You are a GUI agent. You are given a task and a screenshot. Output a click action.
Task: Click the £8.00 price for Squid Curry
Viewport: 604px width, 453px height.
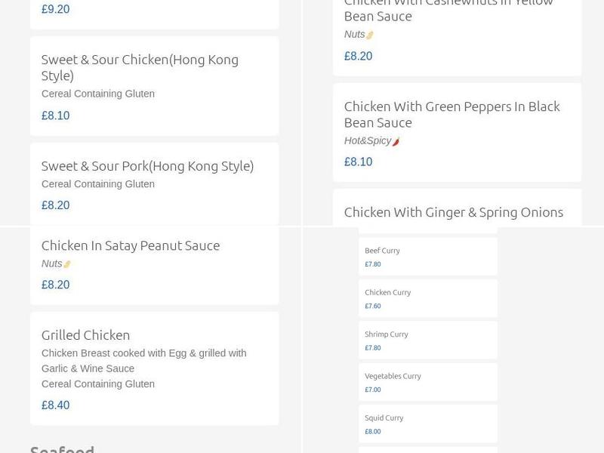point(371,431)
